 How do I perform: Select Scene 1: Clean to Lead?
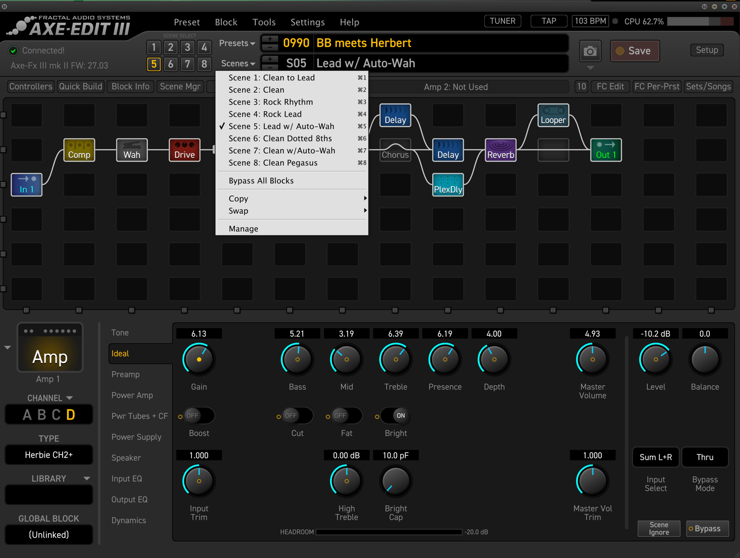click(292, 78)
